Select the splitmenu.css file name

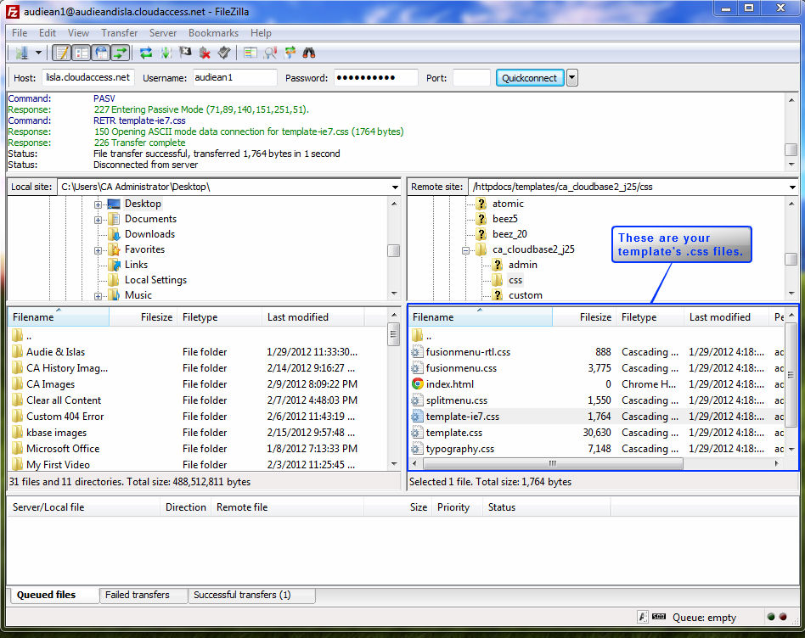coord(456,400)
